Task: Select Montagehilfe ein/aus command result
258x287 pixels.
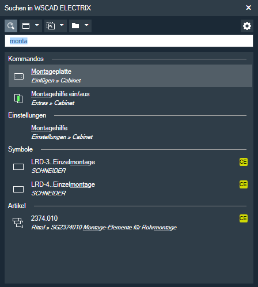Action: (x=130, y=99)
